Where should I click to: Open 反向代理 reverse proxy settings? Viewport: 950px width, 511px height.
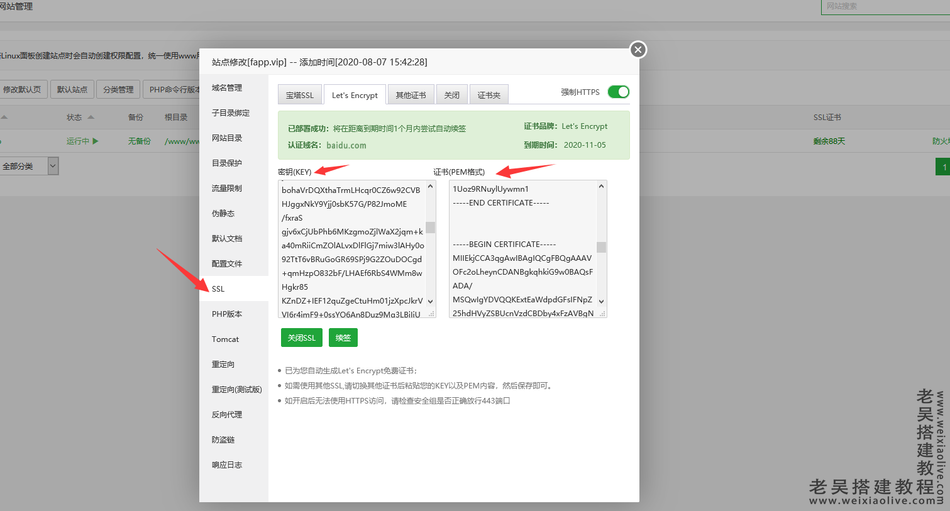[x=225, y=414]
